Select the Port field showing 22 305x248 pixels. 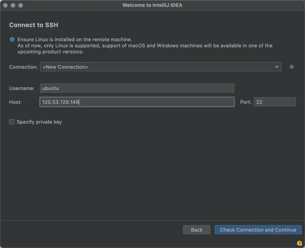coord(275,102)
